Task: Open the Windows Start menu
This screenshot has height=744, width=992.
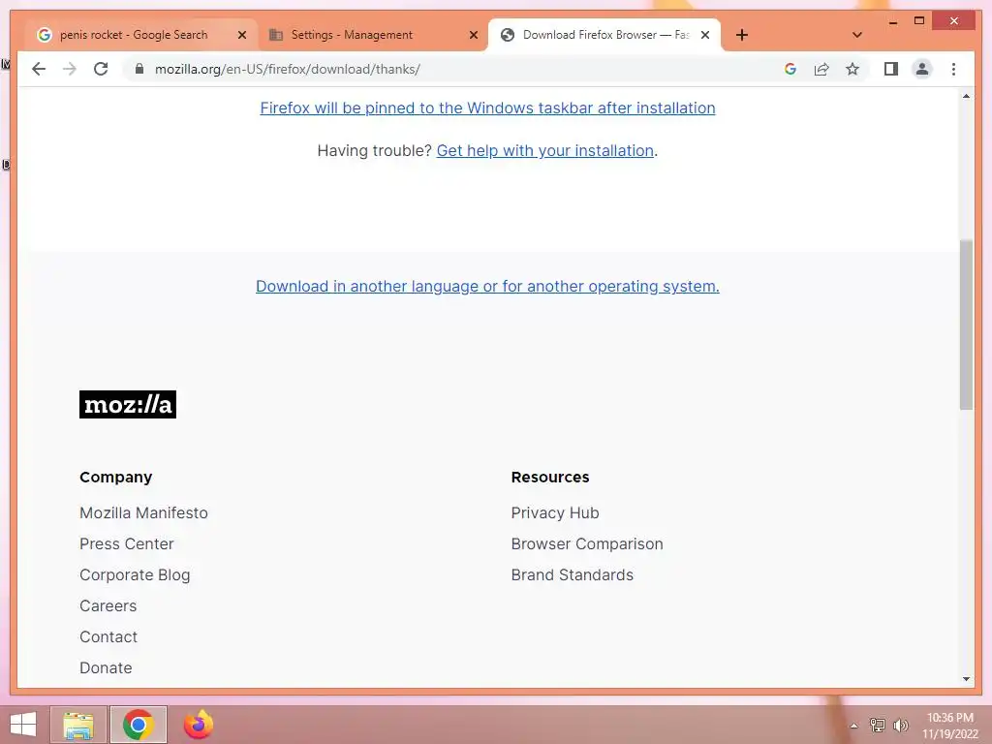Action: [23, 725]
